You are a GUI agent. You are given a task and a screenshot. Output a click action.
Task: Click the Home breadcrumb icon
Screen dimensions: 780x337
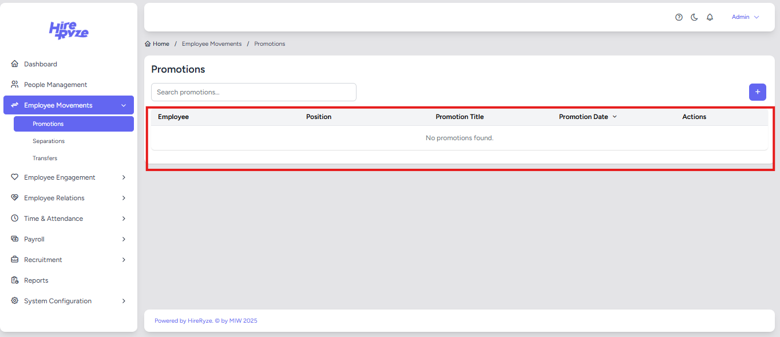pos(148,44)
